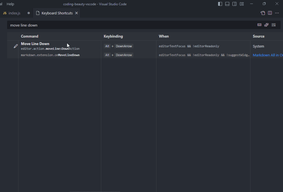Click the JS icon on index.js tab

5,13
